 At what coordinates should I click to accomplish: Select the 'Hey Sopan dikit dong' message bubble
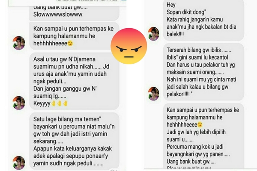tap(204, 20)
